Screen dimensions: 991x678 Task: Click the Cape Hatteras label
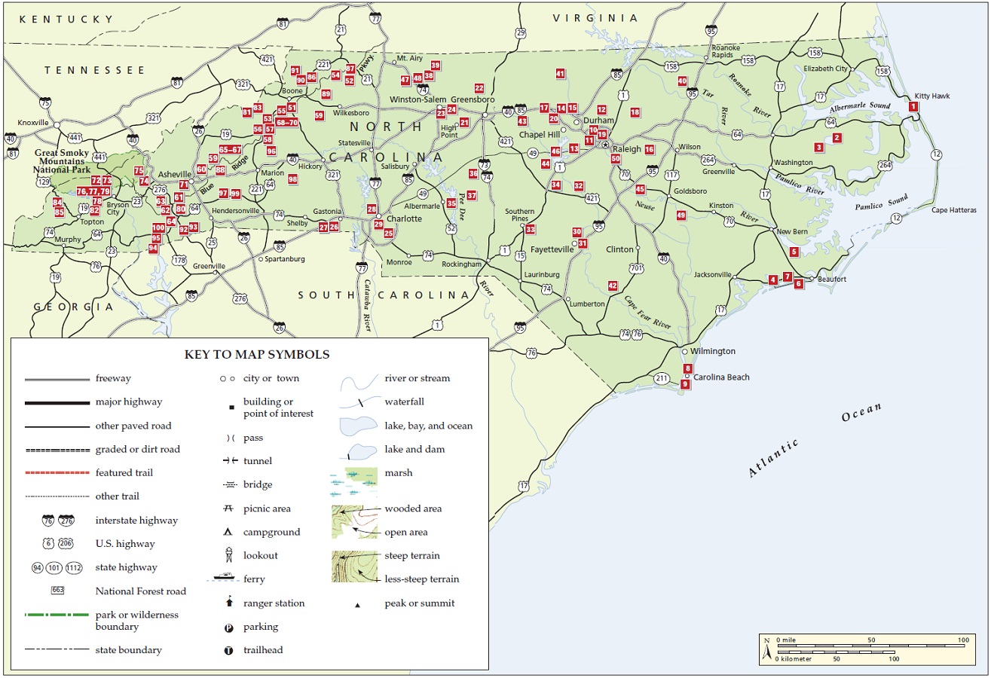(x=955, y=209)
